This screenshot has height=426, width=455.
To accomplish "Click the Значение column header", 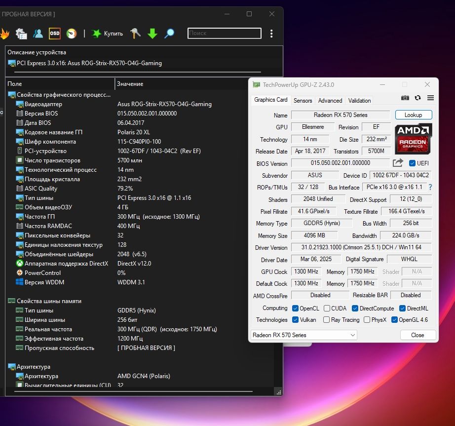I will (182, 83).
